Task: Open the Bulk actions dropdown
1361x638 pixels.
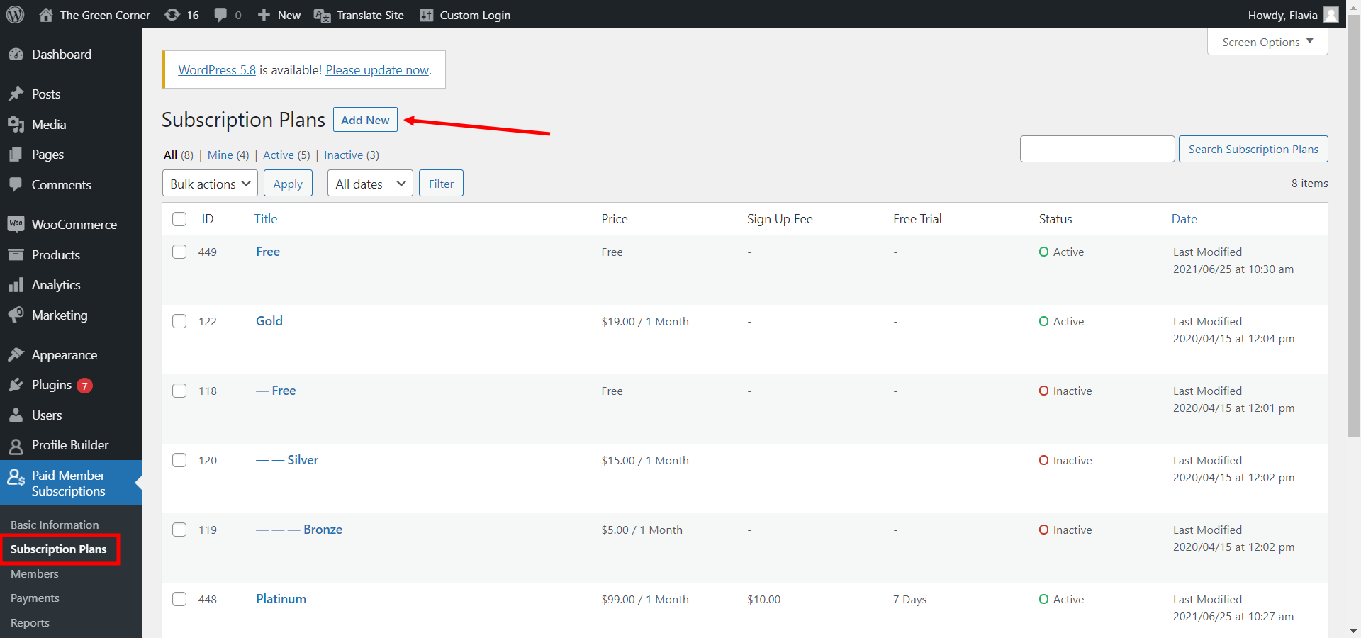Action: (210, 184)
